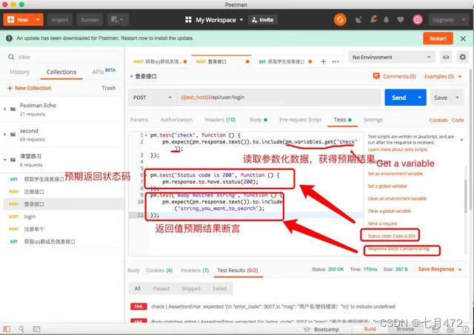Image resolution: width=474 pixels, height=335 pixels.
Task: Toggle sidebar icon in bottom status bar
Action: pyautogui.click(x=7, y=329)
